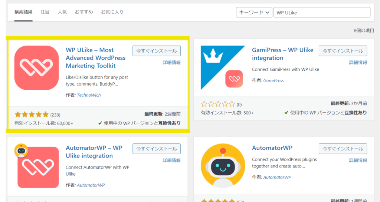Visit author TechnoWich link

89,95
